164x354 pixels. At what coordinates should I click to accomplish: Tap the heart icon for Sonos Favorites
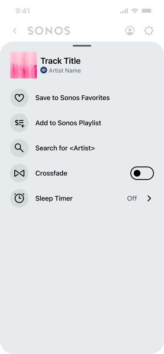click(19, 98)
